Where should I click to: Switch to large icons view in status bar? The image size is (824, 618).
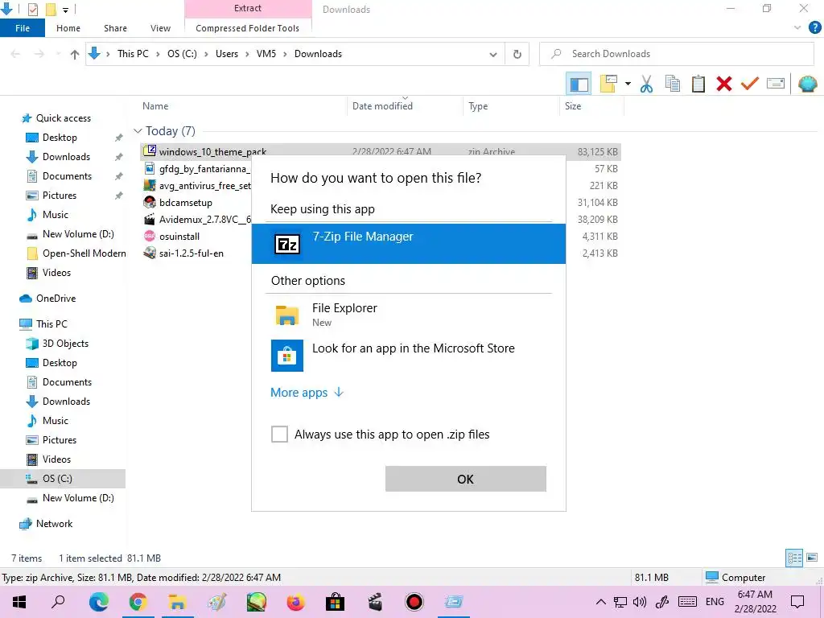pyautogui.click(x=812, y=558)
